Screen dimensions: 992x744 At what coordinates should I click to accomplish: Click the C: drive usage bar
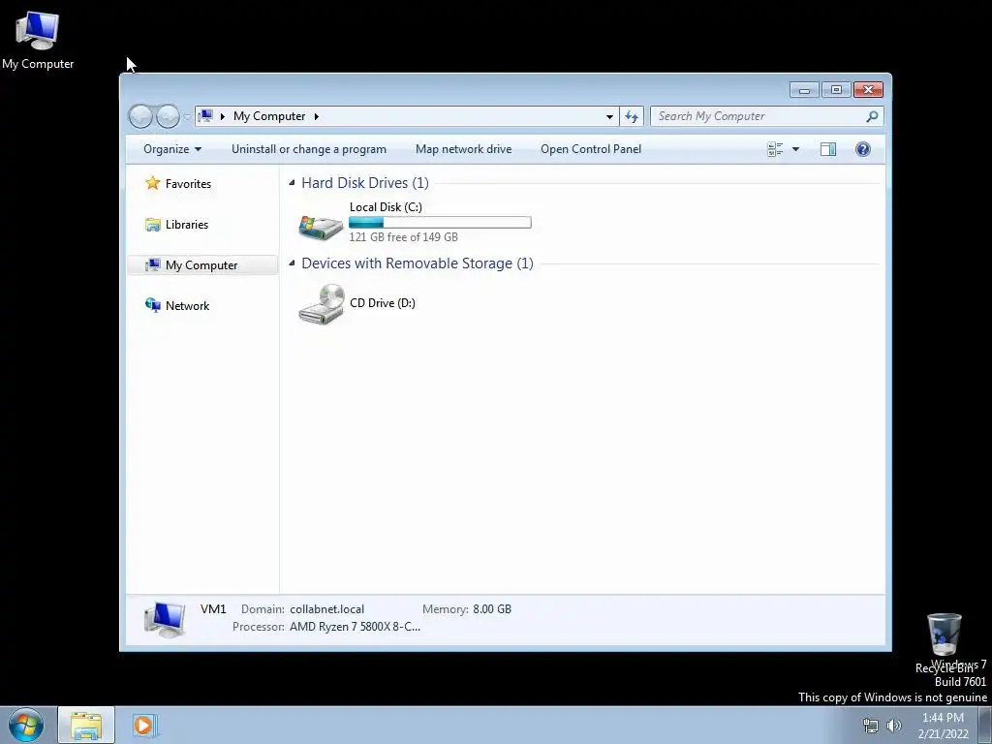click(441, 222)
